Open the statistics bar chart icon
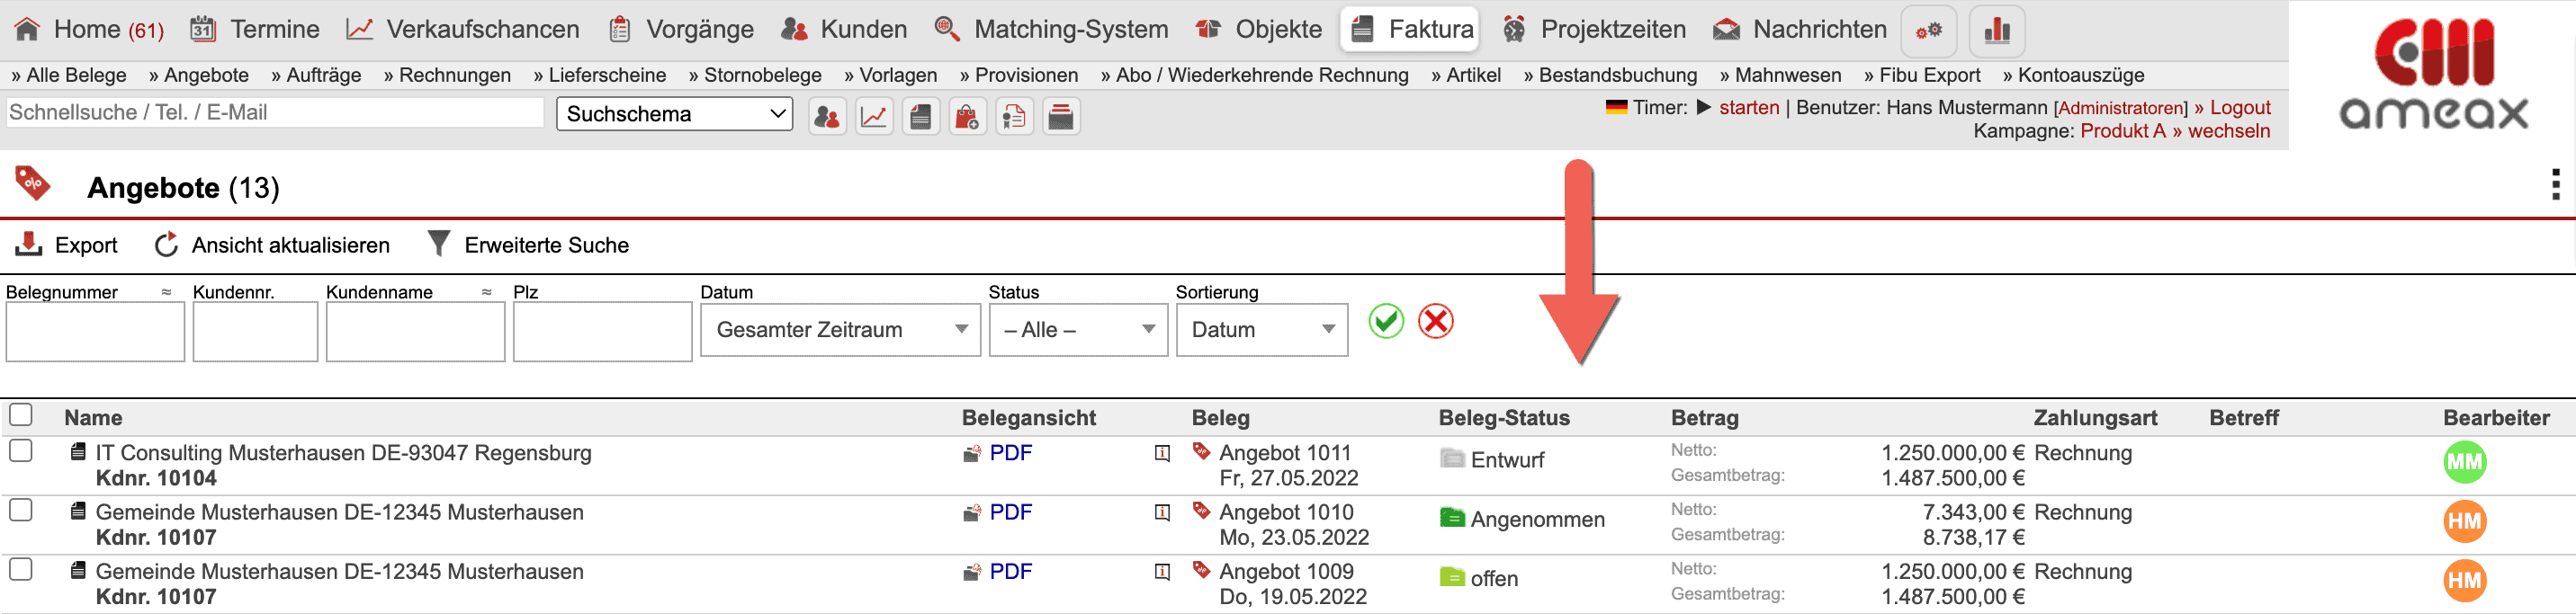This screenshot has height=614, width=2576. 1996,30
